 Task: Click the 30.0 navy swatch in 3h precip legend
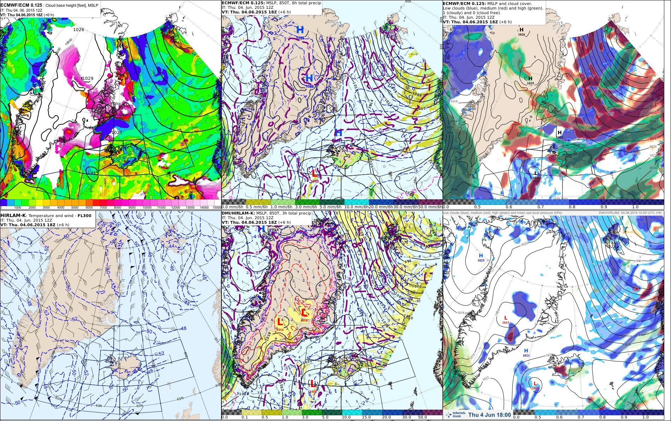click(413, 412)
